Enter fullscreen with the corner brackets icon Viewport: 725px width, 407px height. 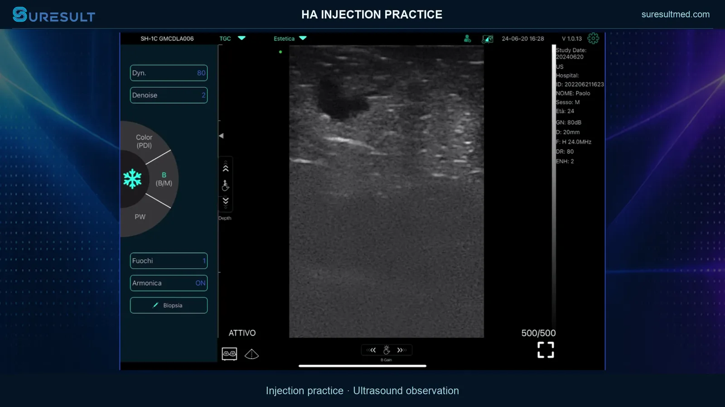(x=546, y=350)
